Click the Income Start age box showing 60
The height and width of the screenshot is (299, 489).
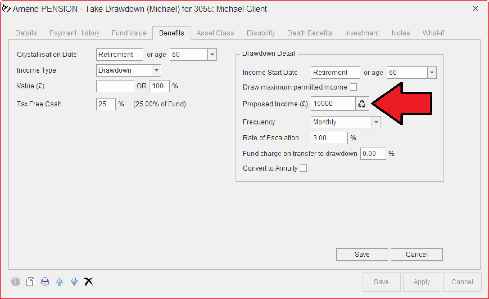point(407,72)
